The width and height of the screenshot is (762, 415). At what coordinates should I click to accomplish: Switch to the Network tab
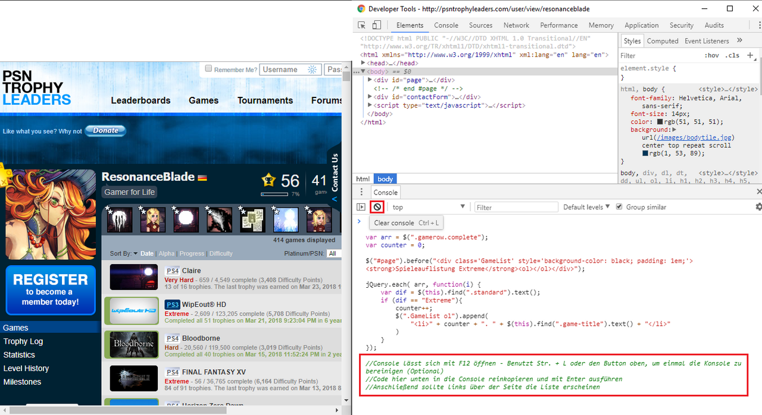516,25
